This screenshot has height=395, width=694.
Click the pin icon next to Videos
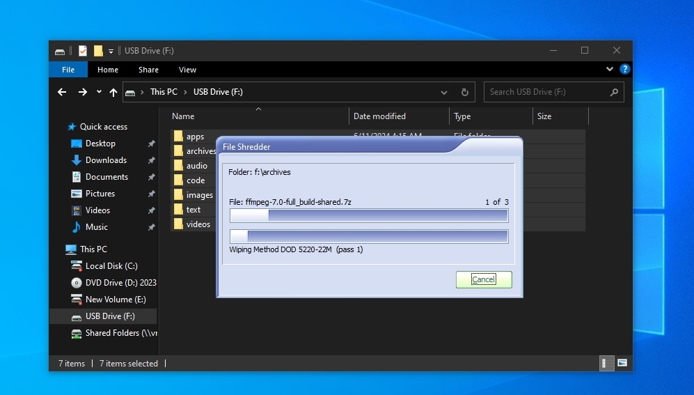[x=151, y=210]
